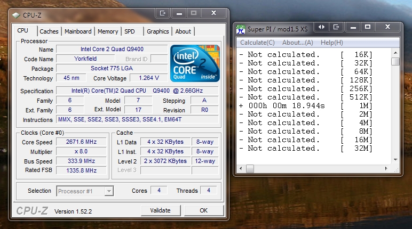Open the Graphics tab

(x=157, y=31)
